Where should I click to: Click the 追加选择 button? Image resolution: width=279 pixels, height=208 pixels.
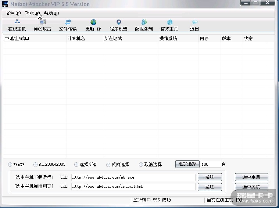[187, 164]
